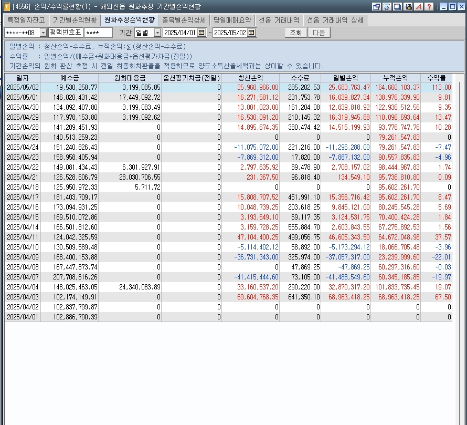Open the start date calendar picker
The image size is (467, 425).
(x=201, y=33)
